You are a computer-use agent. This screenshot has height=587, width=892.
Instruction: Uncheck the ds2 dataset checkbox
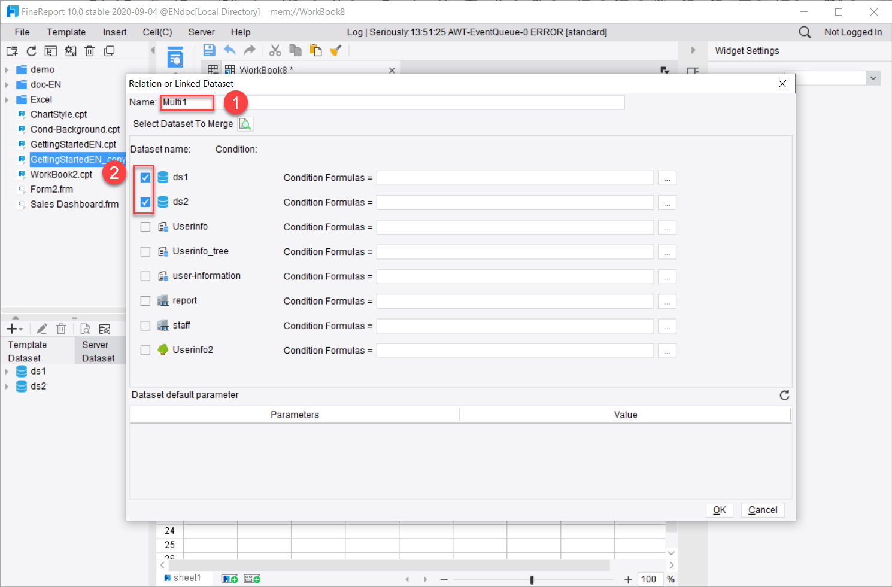(x=145, y=202)
